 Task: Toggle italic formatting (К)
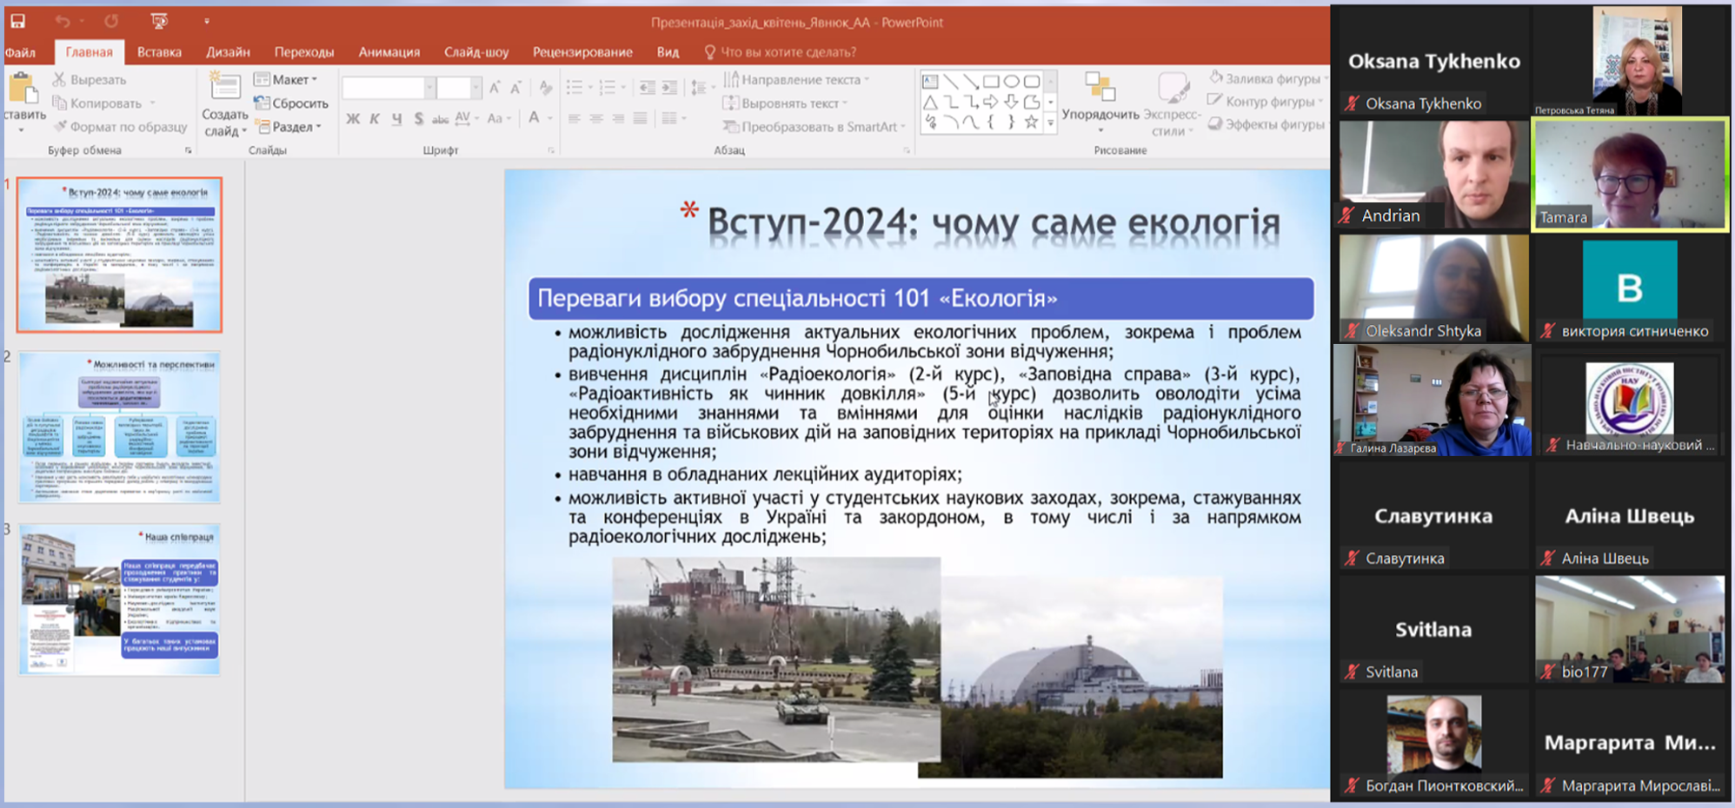click(x=375, y=118)
